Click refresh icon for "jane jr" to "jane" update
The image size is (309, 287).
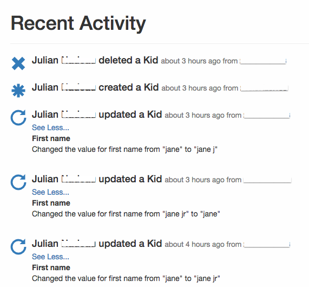18,182
